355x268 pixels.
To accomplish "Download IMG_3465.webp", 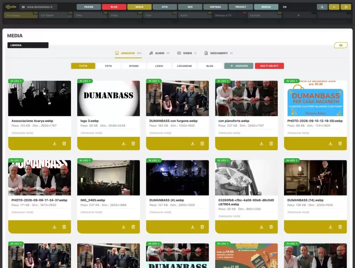I will click(x=124, y=227).
